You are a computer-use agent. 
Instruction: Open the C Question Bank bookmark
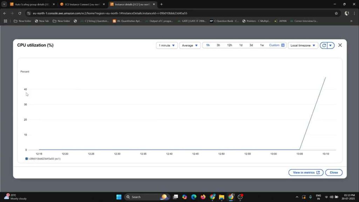224,21
